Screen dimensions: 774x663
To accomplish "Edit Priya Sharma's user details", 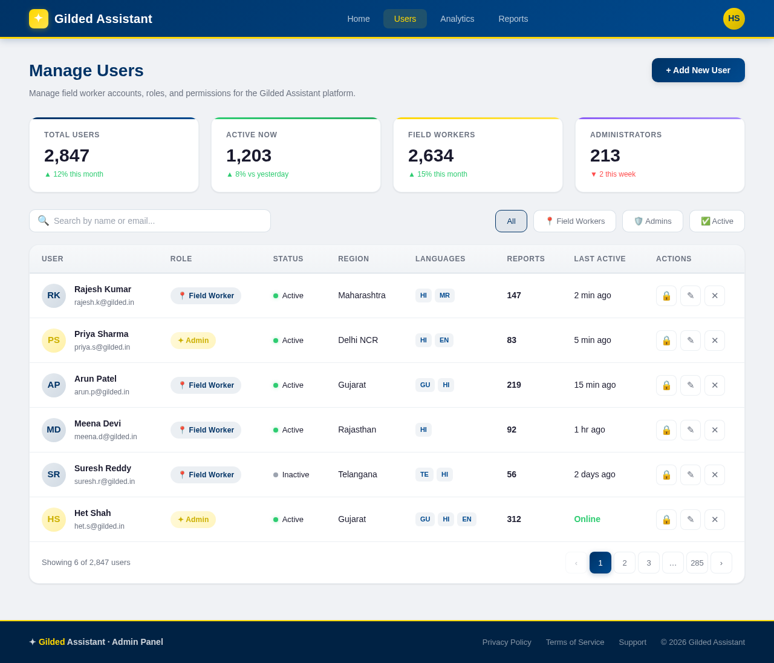I will coord(690,340).
